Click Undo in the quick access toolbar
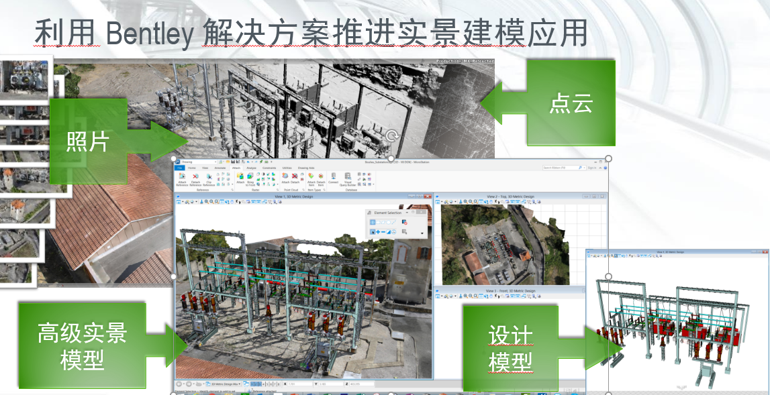The height and width of the screenshot is (395, 770). point(249,162)
